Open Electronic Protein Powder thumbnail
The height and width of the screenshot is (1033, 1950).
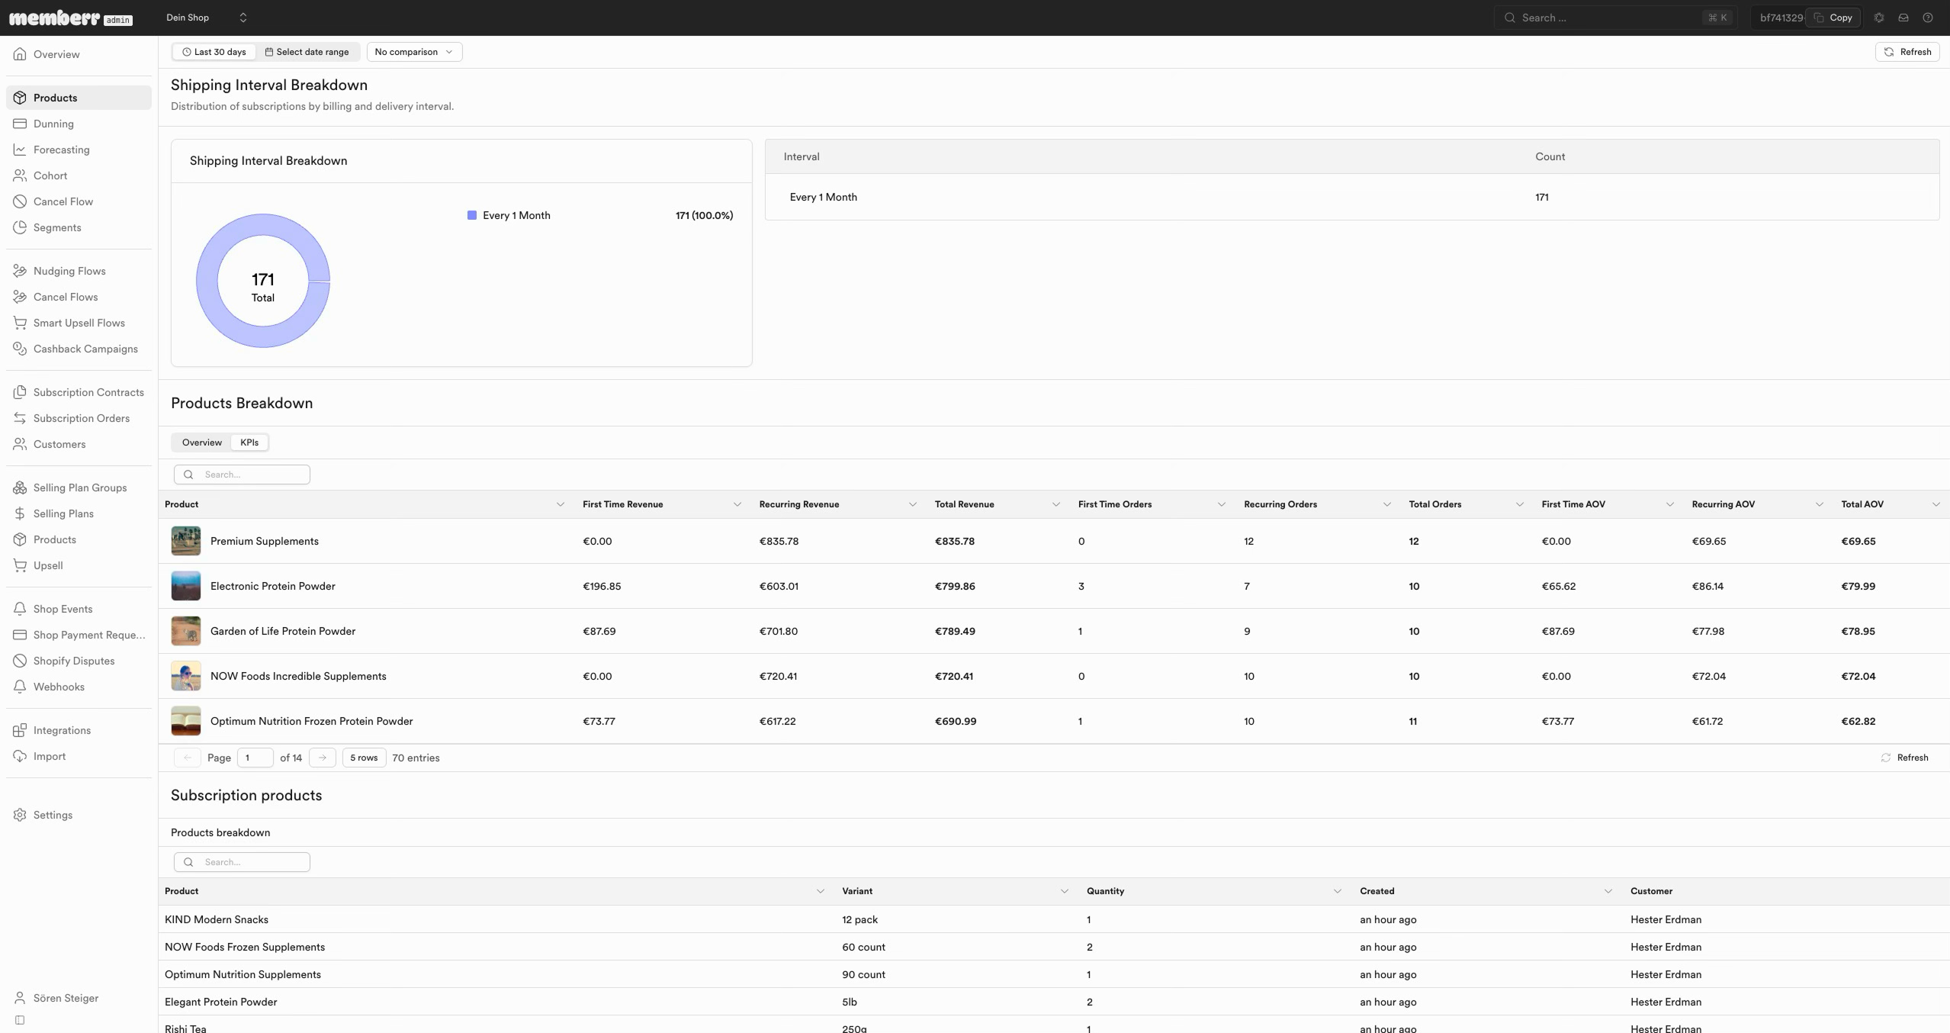186,586
